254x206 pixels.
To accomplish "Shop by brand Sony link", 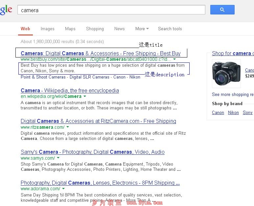I will coord(248,112).
